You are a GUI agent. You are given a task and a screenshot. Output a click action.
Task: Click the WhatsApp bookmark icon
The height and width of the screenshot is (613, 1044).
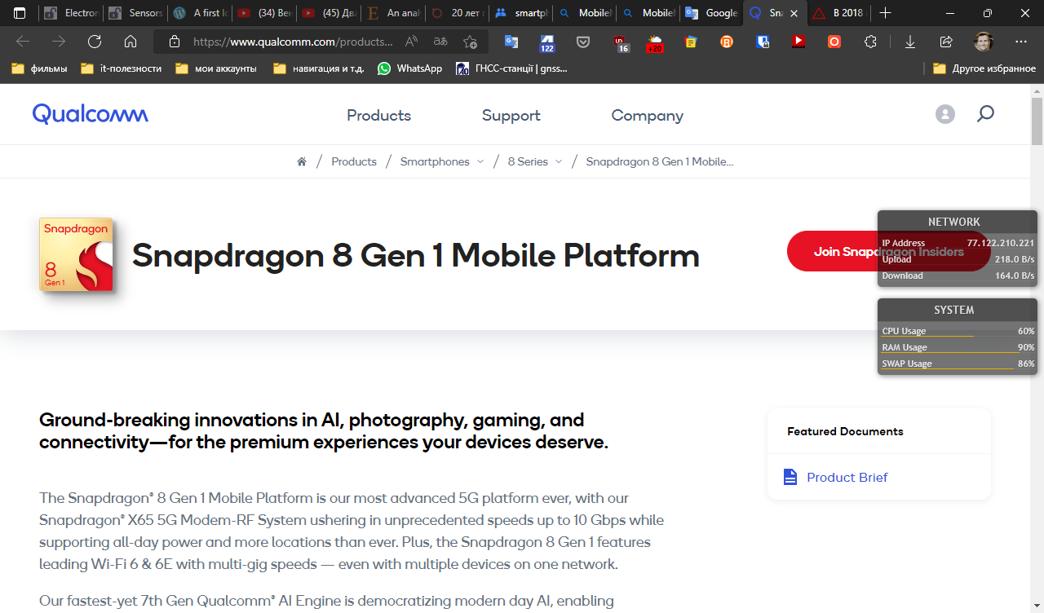tap(383, 68)
